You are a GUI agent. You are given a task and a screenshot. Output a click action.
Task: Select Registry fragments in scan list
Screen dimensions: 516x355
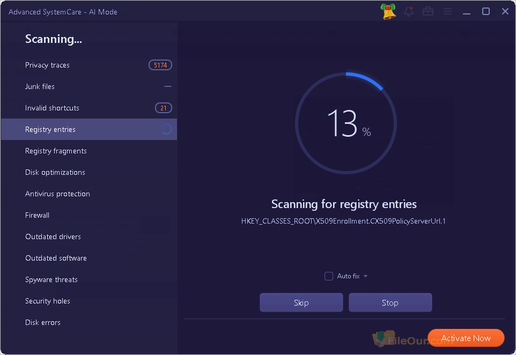[x=89, y=151]
